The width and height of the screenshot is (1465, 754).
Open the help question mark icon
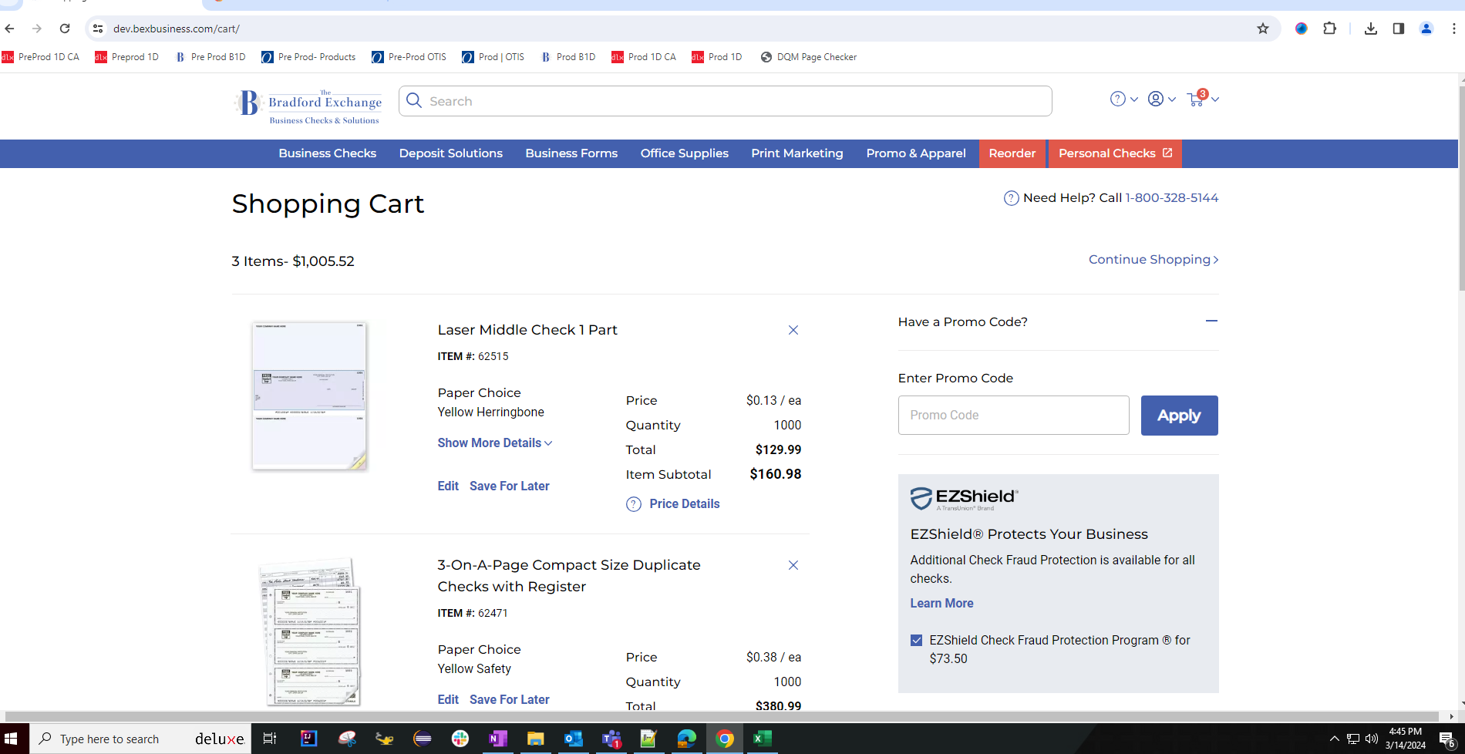pos(1117,99)
